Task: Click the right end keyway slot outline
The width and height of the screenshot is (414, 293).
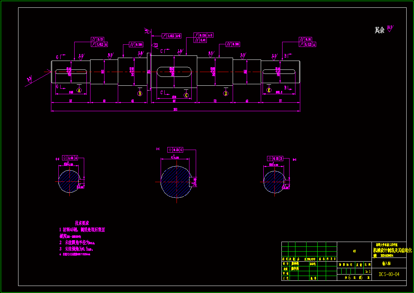Action: click(x=279, y=72)
